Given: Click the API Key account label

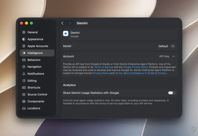Looking at the screenshot, I should coord(164,56).
